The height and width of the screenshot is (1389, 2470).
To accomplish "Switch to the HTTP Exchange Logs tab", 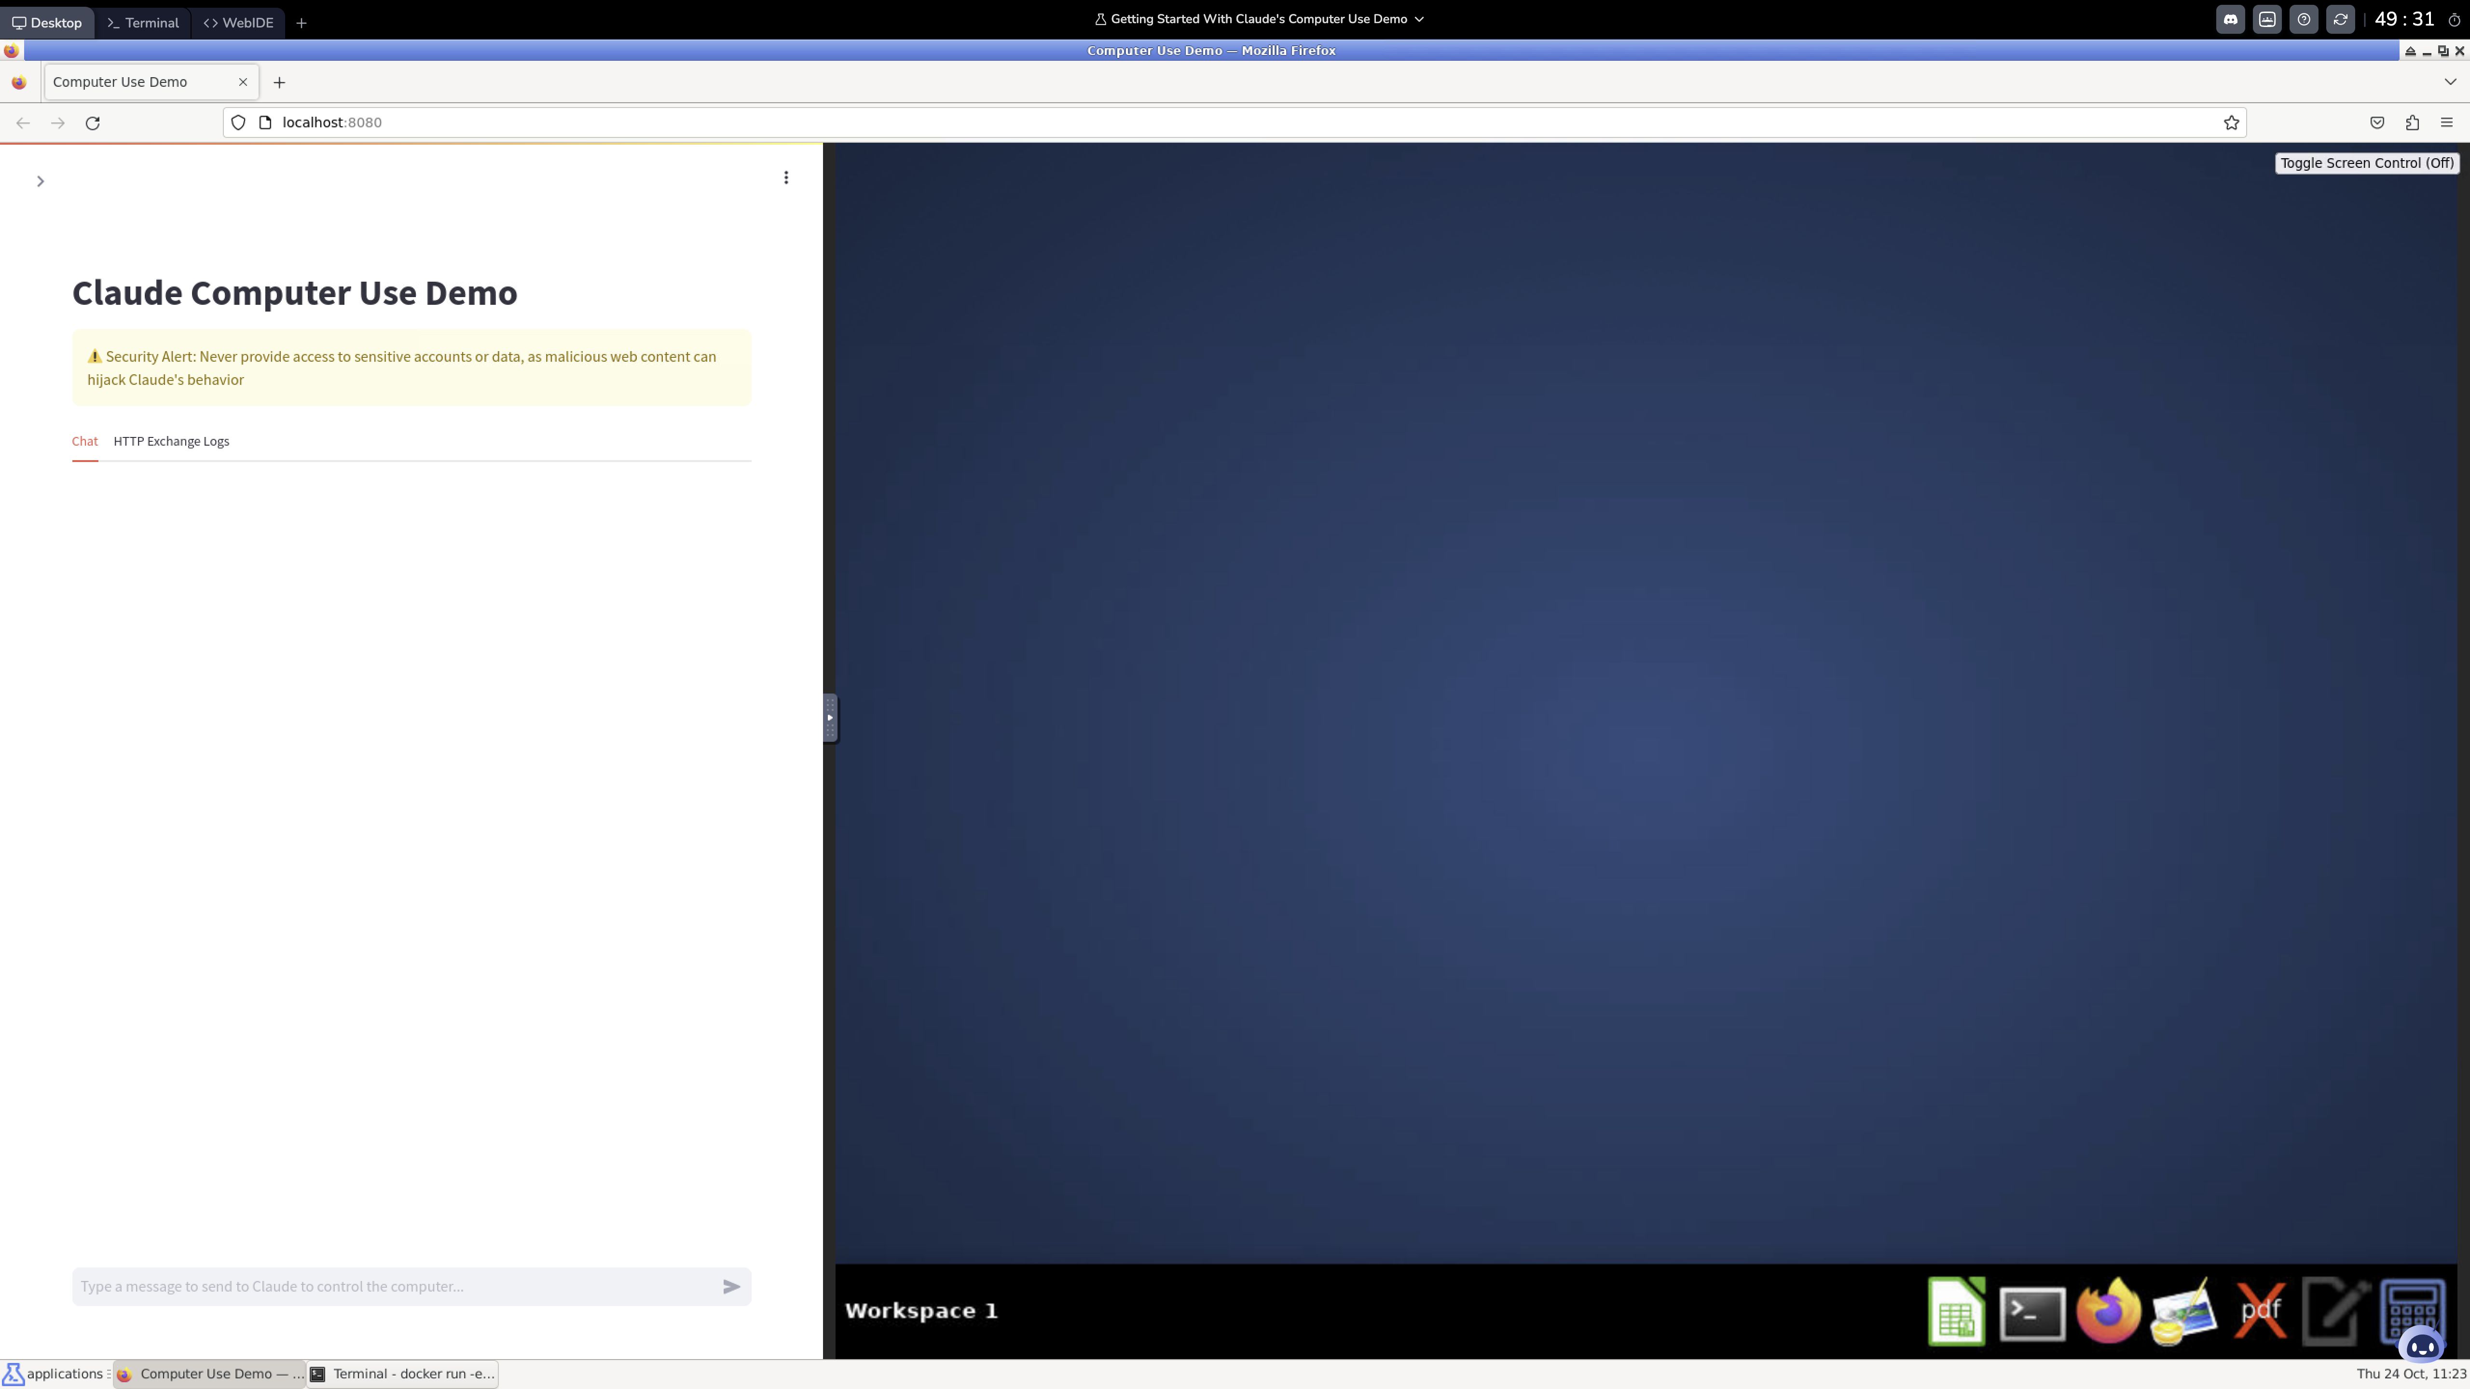I will pos(171,442).
